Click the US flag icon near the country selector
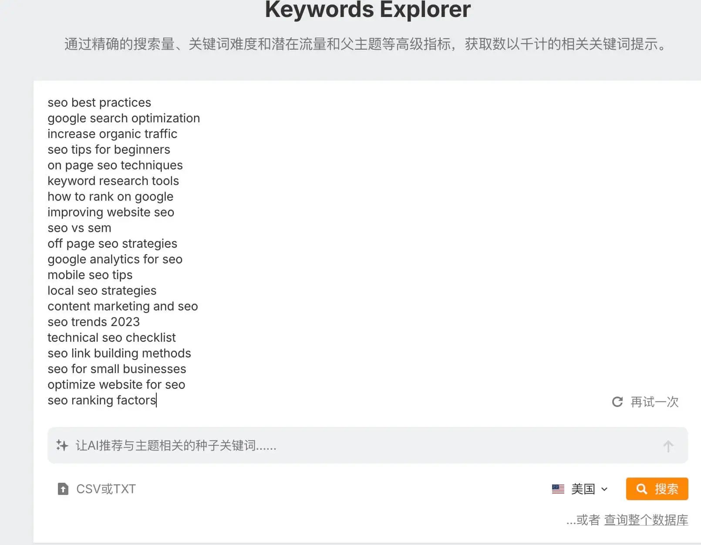Image resolution: width=701 pixels, height=545 pixels. [558, 489]
